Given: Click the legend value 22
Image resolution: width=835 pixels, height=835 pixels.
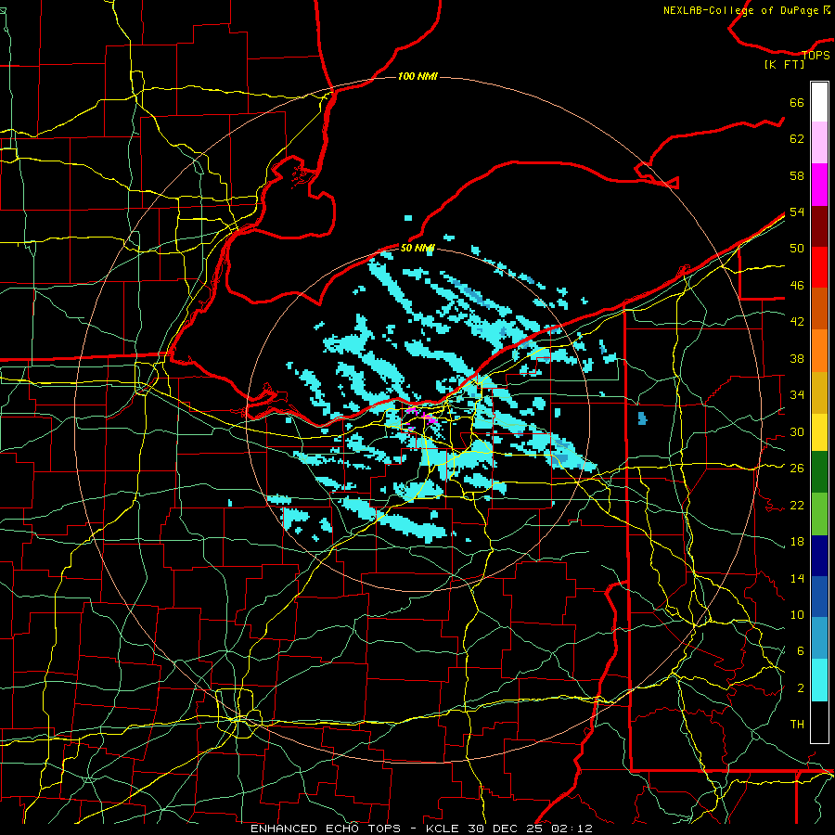Looking at the screenshot, I should pyautogui.click(x=797, y=505).
